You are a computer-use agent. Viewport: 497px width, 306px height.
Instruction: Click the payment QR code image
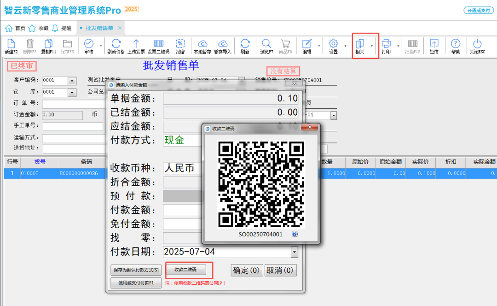tap(261, 184)
